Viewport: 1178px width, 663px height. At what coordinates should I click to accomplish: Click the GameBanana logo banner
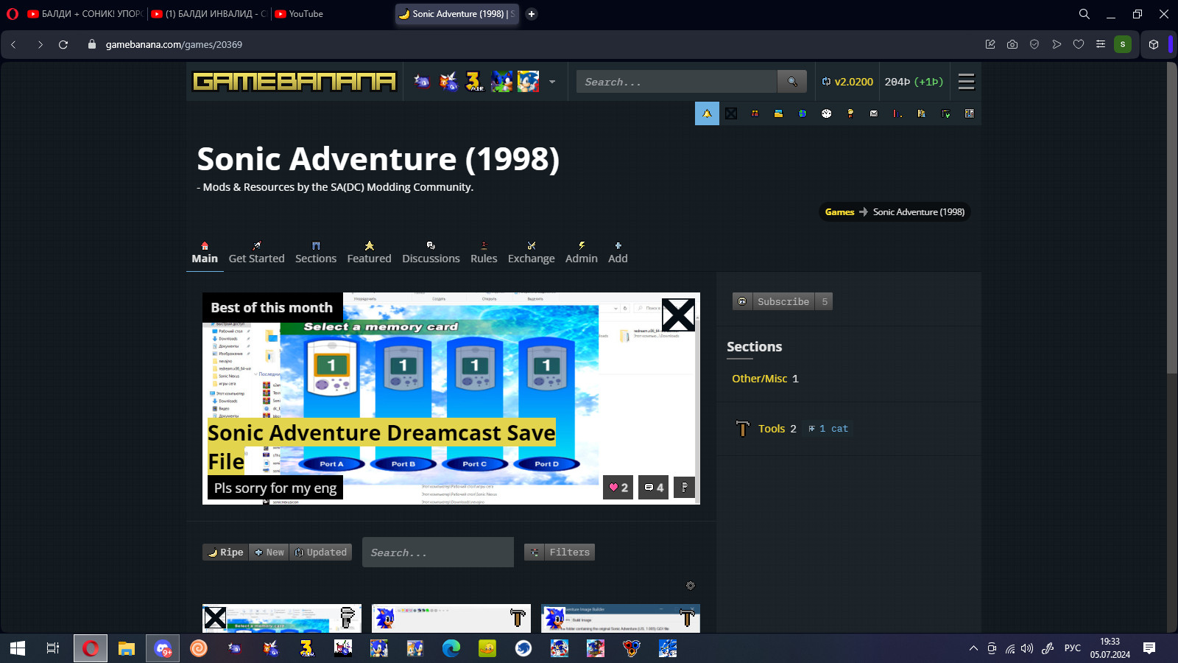293,81
